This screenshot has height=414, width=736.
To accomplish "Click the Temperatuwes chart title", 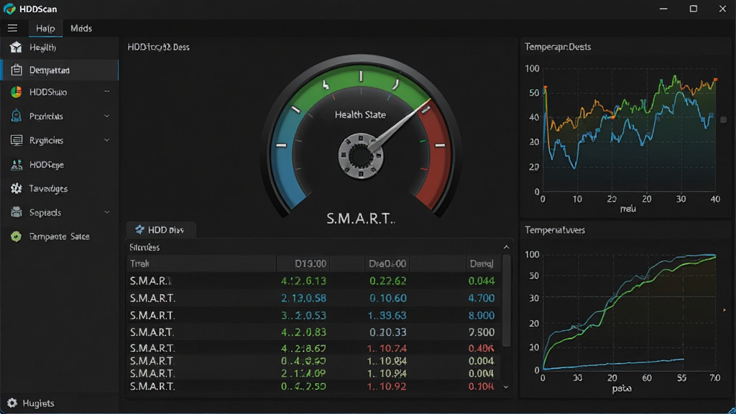I will (554, 230).
